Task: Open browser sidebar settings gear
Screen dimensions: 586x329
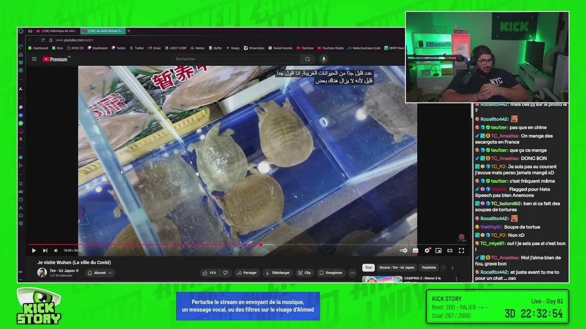Action: (21, 223)
